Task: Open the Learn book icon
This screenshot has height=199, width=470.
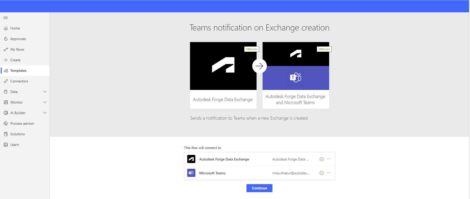Action: (x=6, y=145)
